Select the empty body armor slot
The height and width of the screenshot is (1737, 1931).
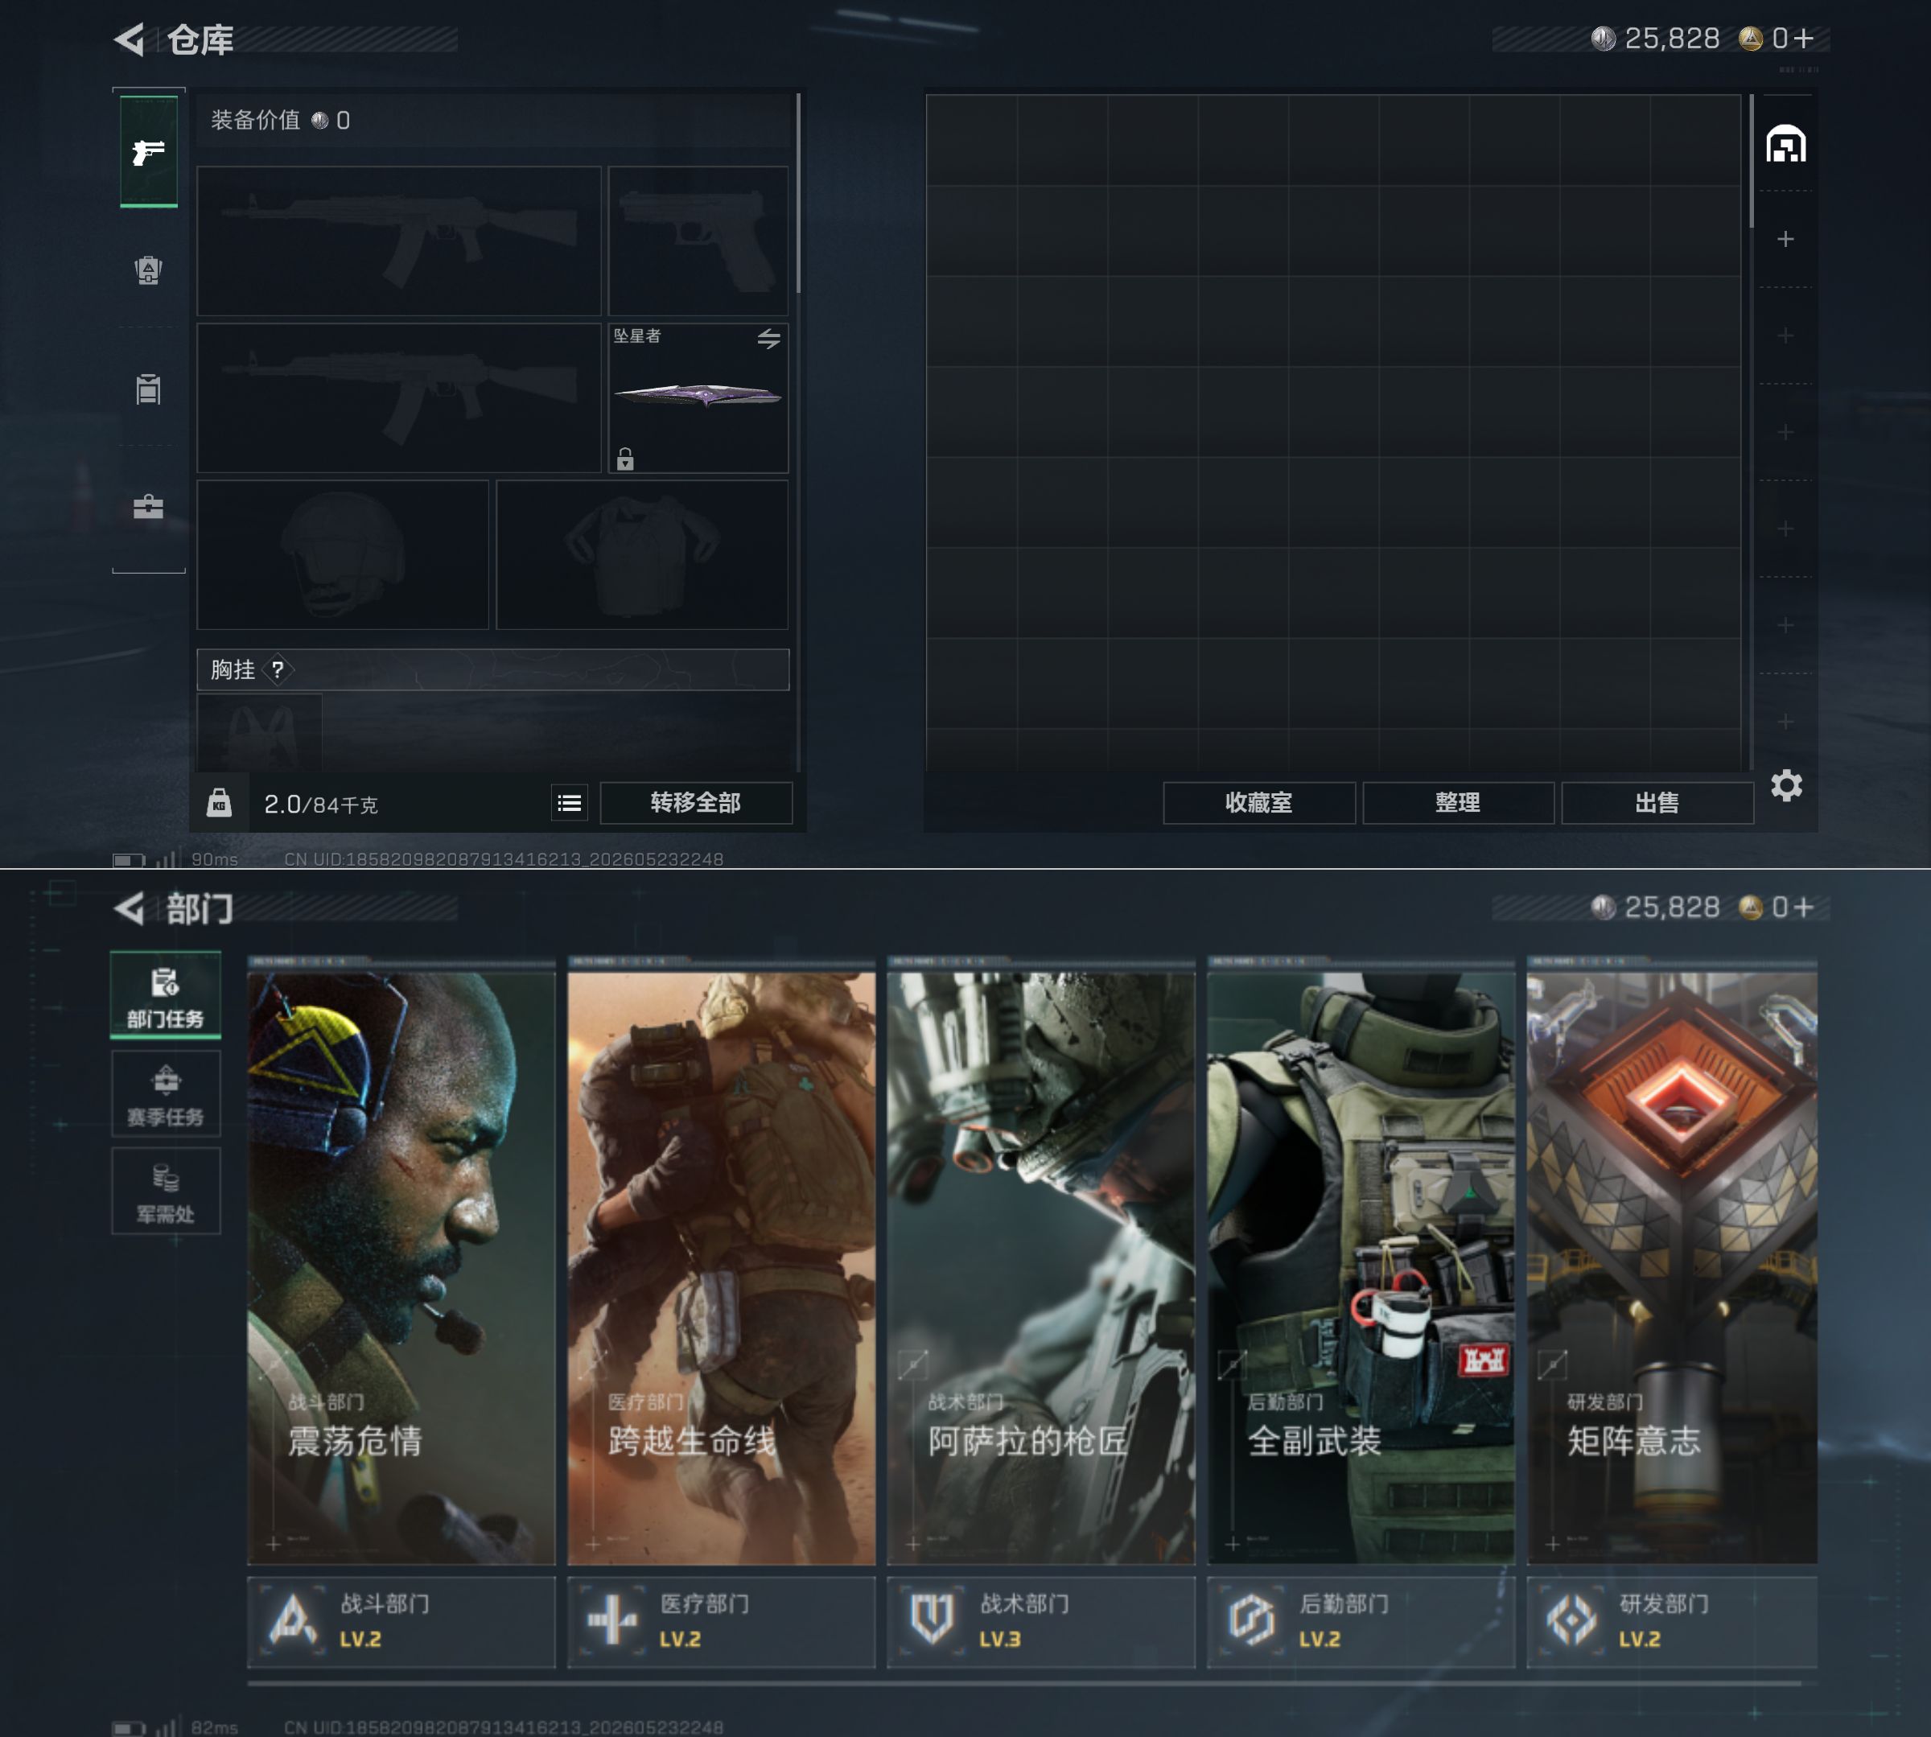click(642, 554)
